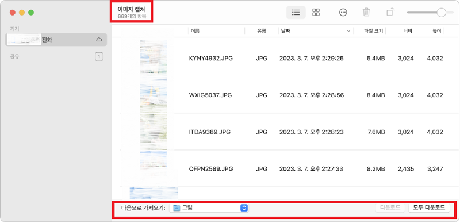The width and height of the screenshot is (460, 223).
Task: Select the phone device in sidebar
Action: coord(56,40)
